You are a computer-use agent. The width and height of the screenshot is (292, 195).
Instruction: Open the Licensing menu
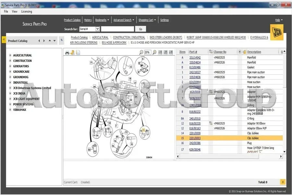coord(27,11)
